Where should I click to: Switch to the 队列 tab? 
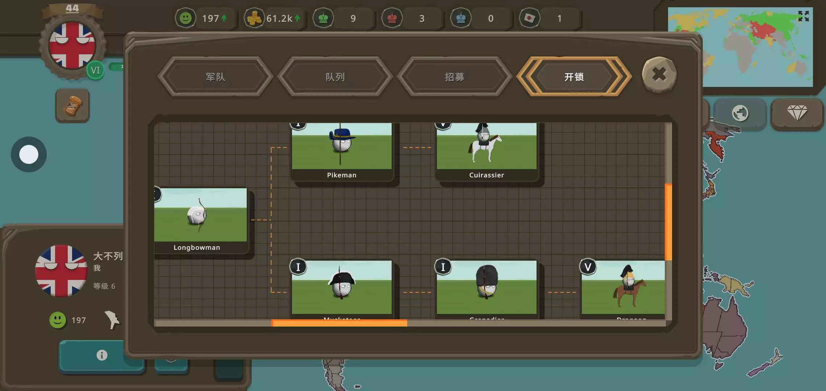point(335,77)
